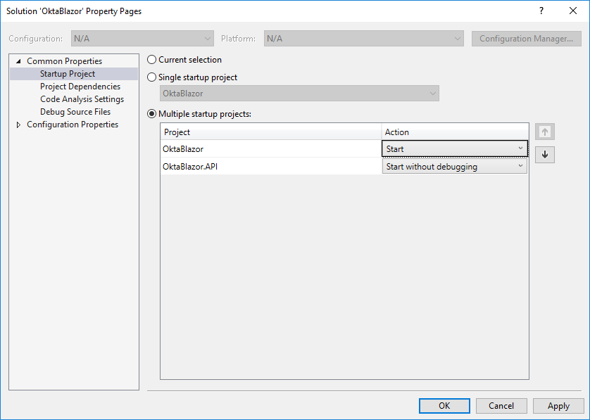Viewport: 590px width, 420px height.
Task: Select the Current selection radio button
Action: pyautogui.click(x=152, y=60)
